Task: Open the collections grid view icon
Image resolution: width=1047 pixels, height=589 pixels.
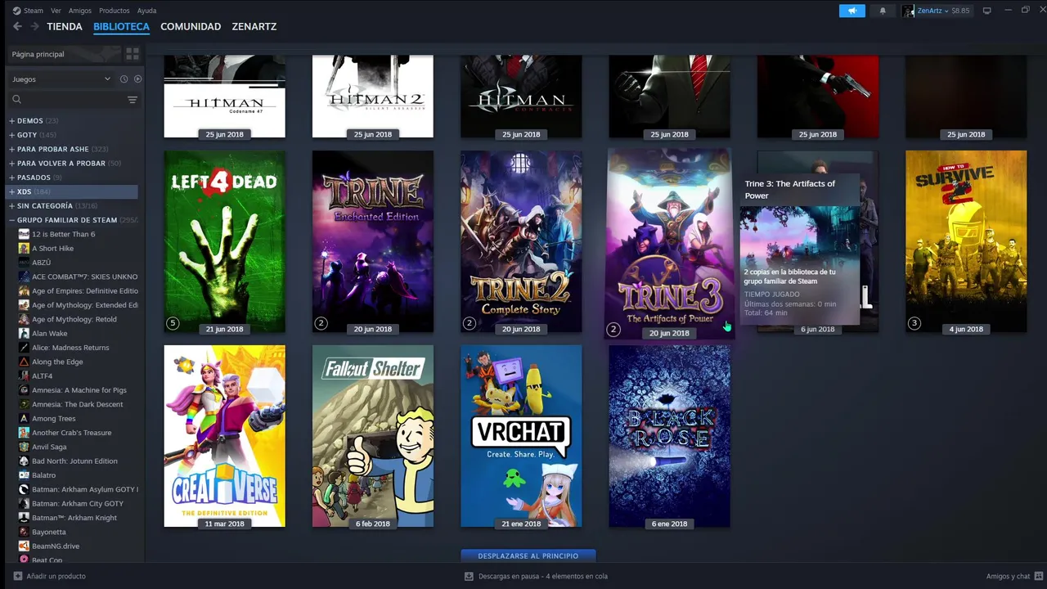Action: (x=132, y=54)
